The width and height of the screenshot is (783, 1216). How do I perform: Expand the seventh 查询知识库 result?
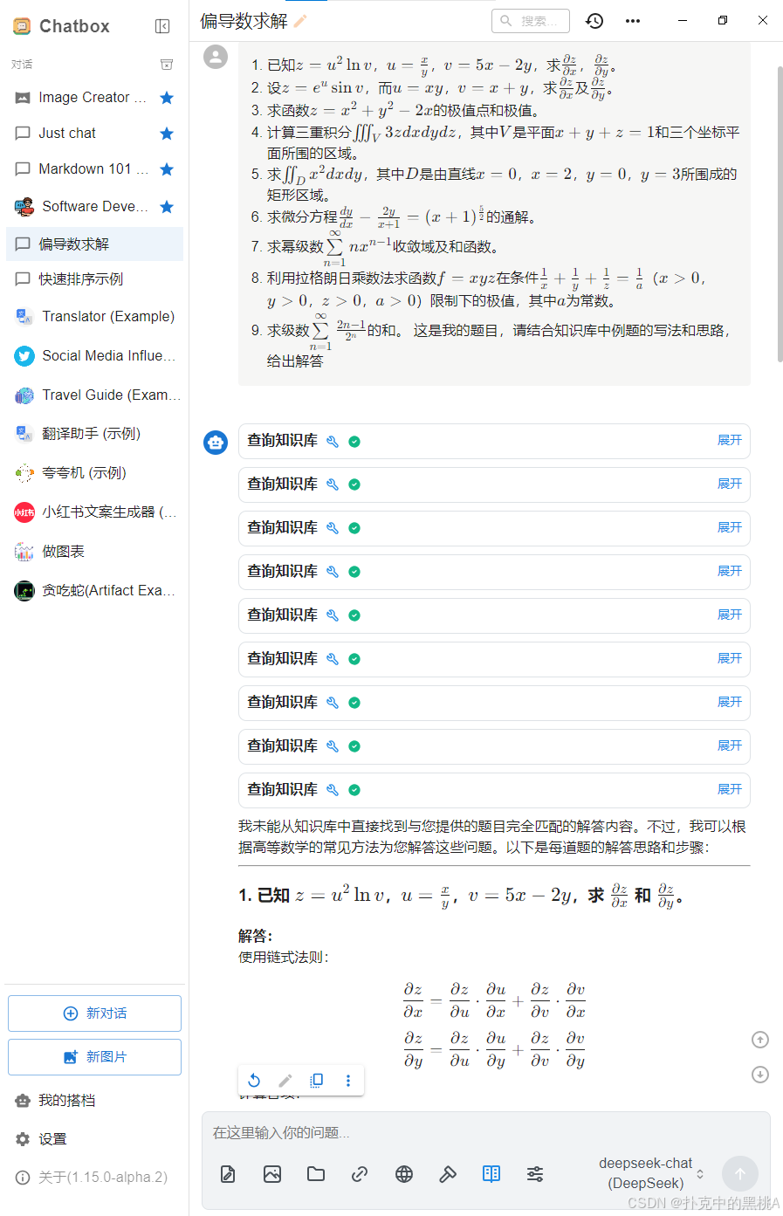730,703
